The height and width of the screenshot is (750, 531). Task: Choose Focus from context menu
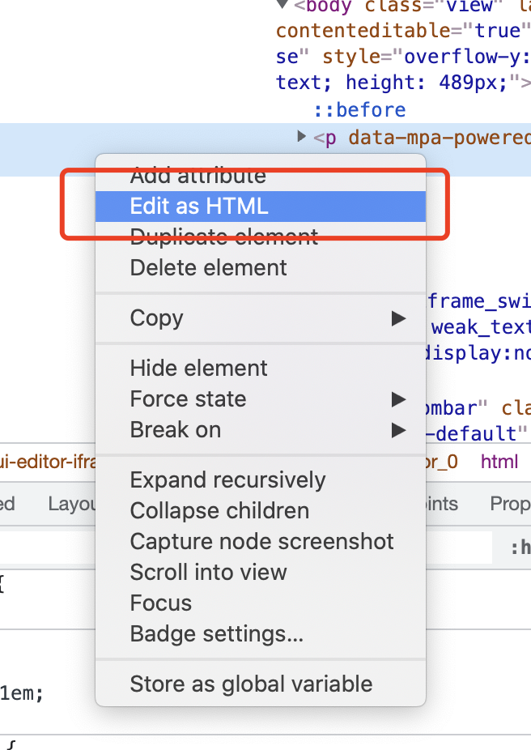tap(161, 603)
